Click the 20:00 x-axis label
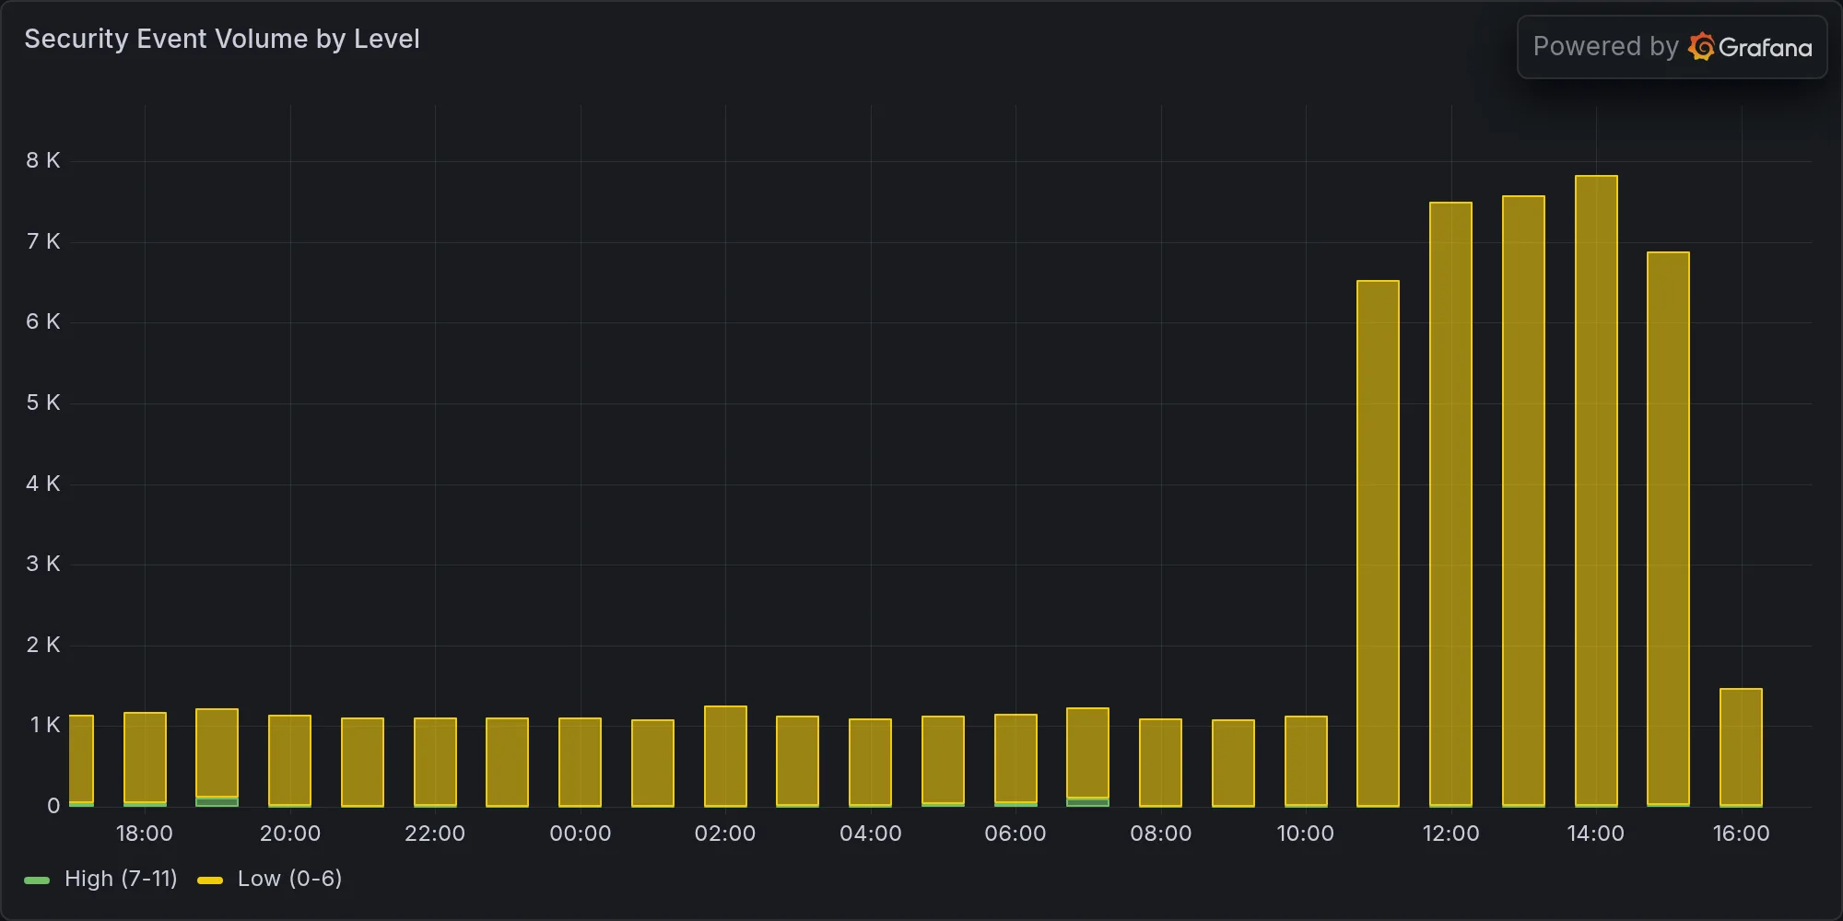The width and height of the screenshot is (1843, 921). point(290,834)
